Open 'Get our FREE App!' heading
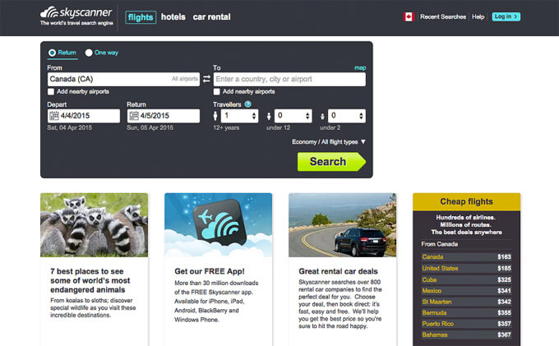The height and width of the screenshot is (346, 559). pyautogui.click(x=210, y=271)
